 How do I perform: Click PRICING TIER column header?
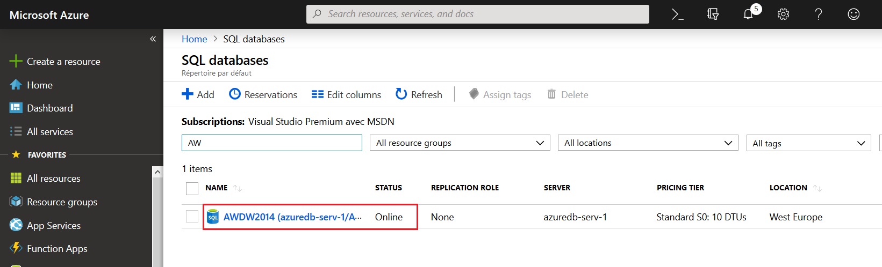tap(680, 188)
